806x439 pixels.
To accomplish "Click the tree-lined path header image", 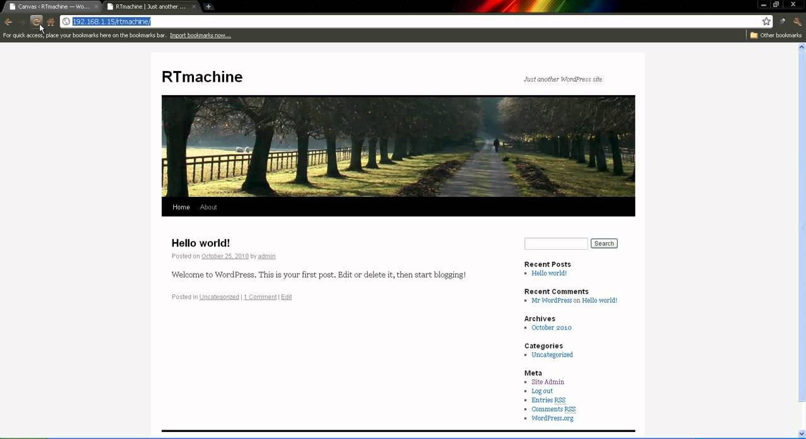I will 398,146.
